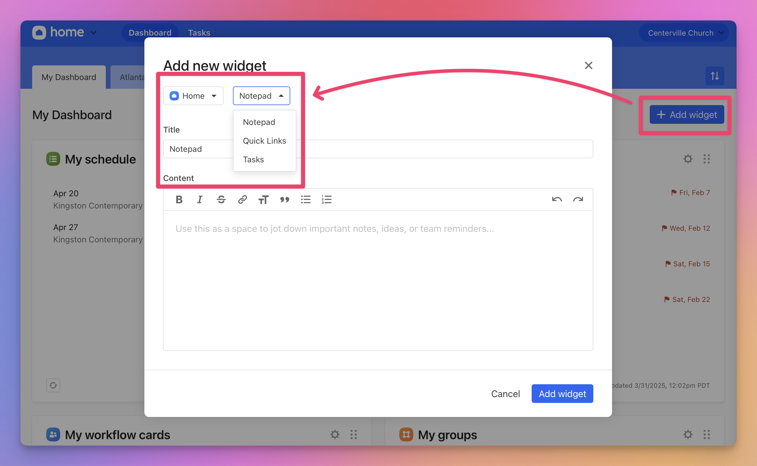This screenshot has width=757, height=466.
Task: Redo the last edit
Action: [x=578, y=200]
